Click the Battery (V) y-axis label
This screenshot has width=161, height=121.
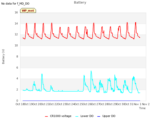[x=3, y=56]
